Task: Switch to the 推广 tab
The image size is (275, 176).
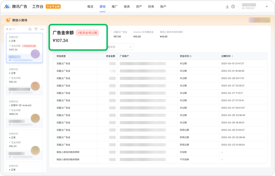Action: click(x=115, y=6)
